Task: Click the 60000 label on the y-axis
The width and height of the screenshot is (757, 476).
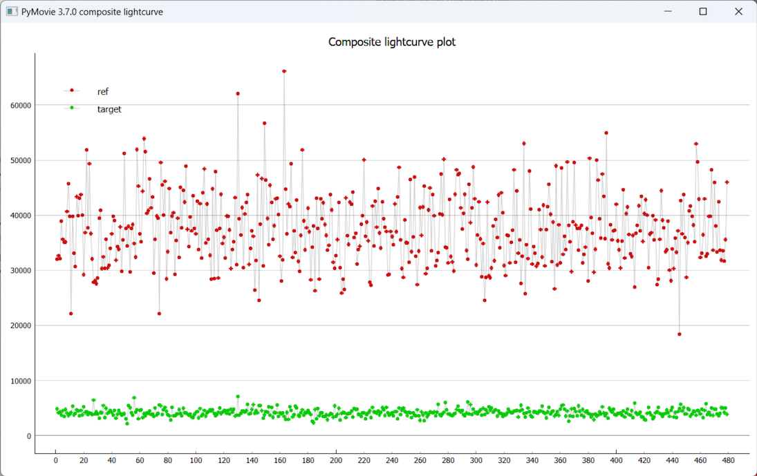Action: point(19,105)
